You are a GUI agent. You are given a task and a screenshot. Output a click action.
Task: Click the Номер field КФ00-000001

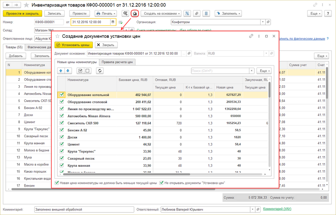click(49, 22)
